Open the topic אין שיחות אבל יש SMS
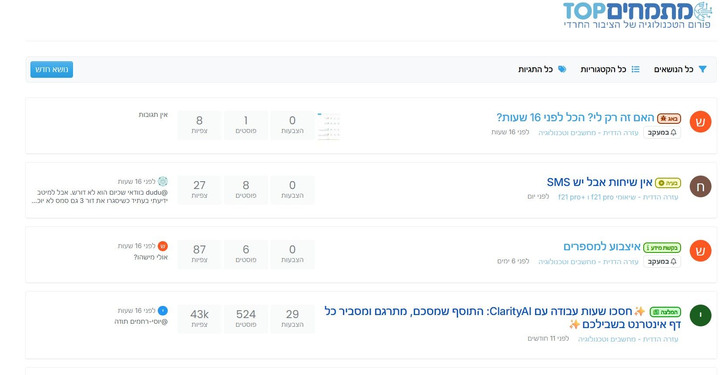728x375 pixels. [599, 183]
